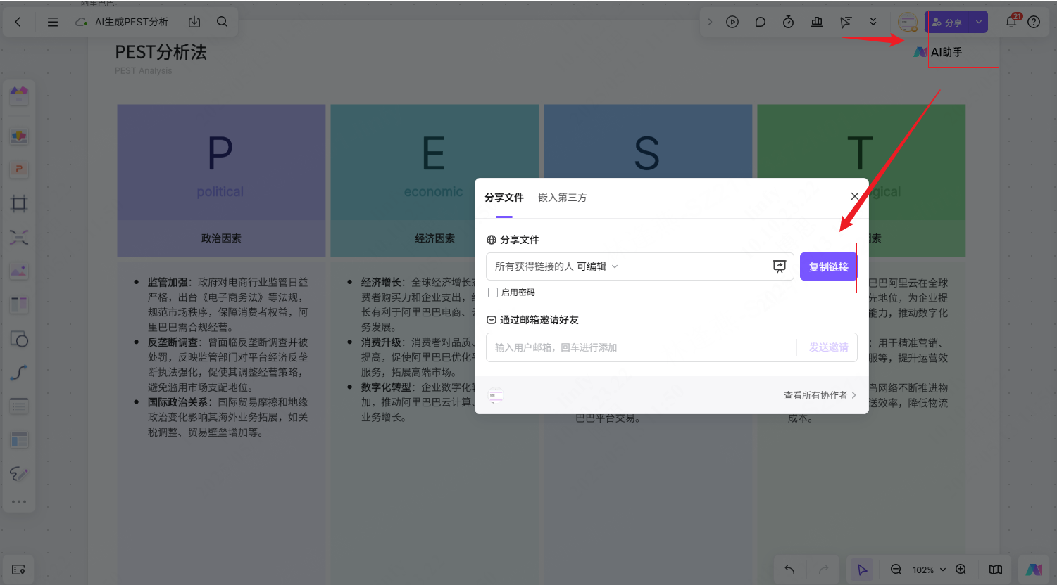This screenshot has width=1057, height=585.
Task: Switch to the 分享文件 tab
Action: point(504,198)
